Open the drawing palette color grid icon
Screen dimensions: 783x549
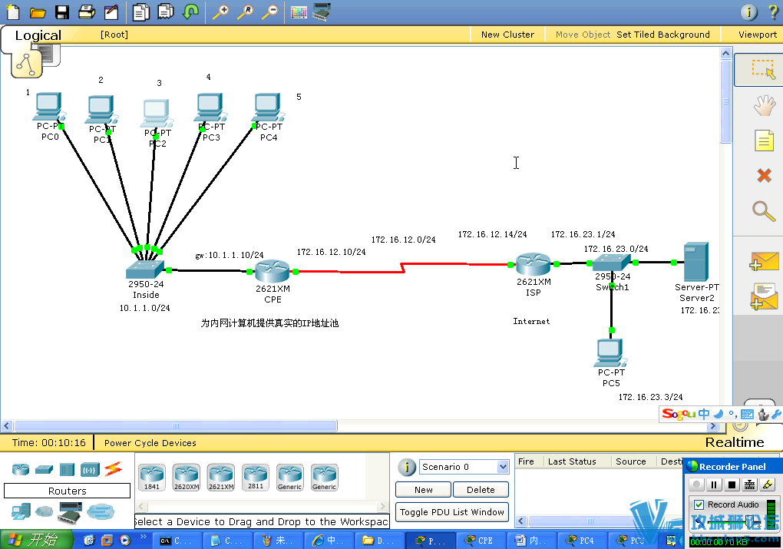(299, 12)
